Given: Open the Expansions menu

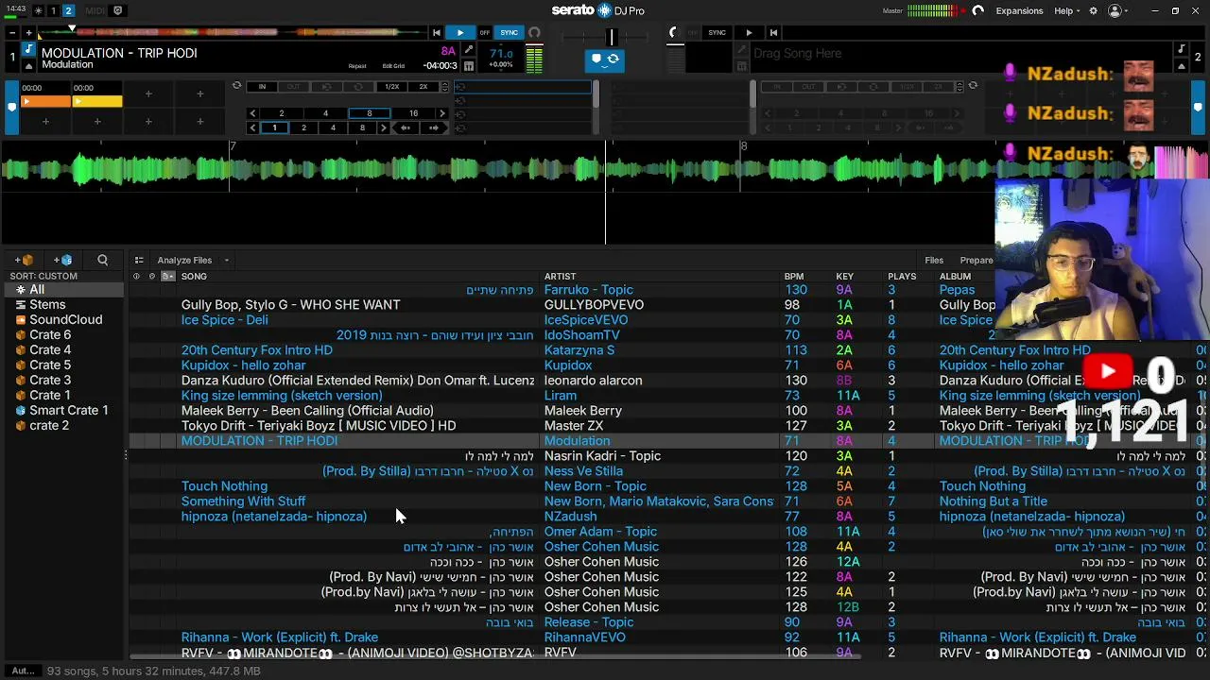Looking at the screenshot, I should (x=1019, y=11).
